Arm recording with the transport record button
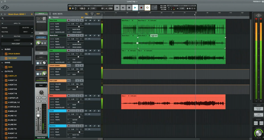The height and width of the screenshot is (140, 264). (141, 8)
